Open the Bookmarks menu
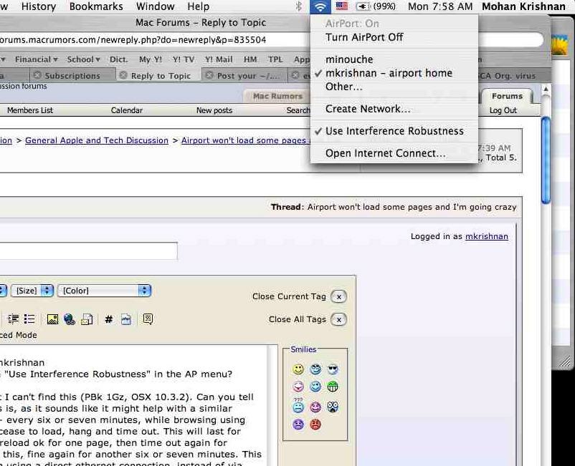 96,6
